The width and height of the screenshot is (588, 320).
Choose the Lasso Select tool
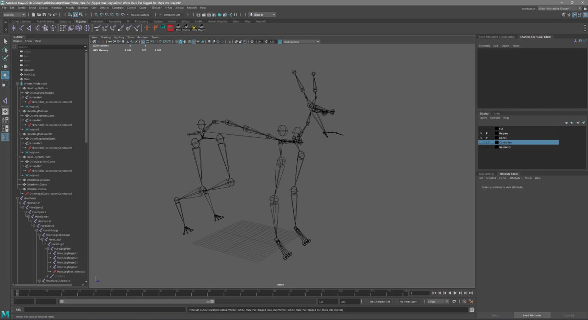tap(5, 50)
